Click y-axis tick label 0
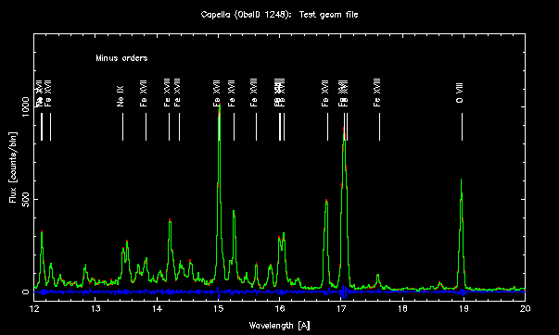This screenshot has height=335, width=559. click(x=25, y=292)
